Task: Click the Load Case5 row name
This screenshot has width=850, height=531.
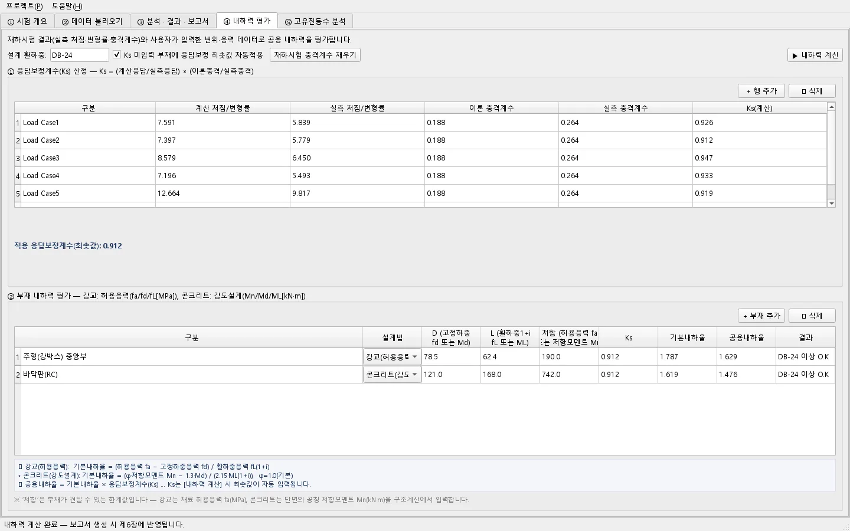Action: tap(88, 194)
